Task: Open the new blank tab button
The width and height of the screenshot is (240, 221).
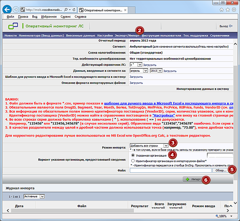Action: coord(131,10)
